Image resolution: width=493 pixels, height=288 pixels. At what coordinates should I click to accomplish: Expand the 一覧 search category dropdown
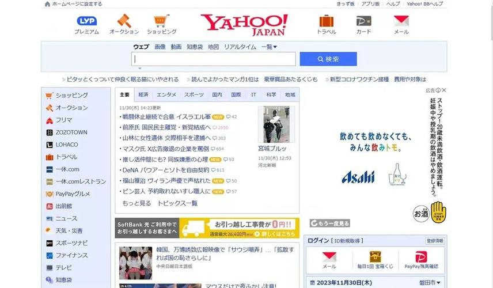point(269,47)
